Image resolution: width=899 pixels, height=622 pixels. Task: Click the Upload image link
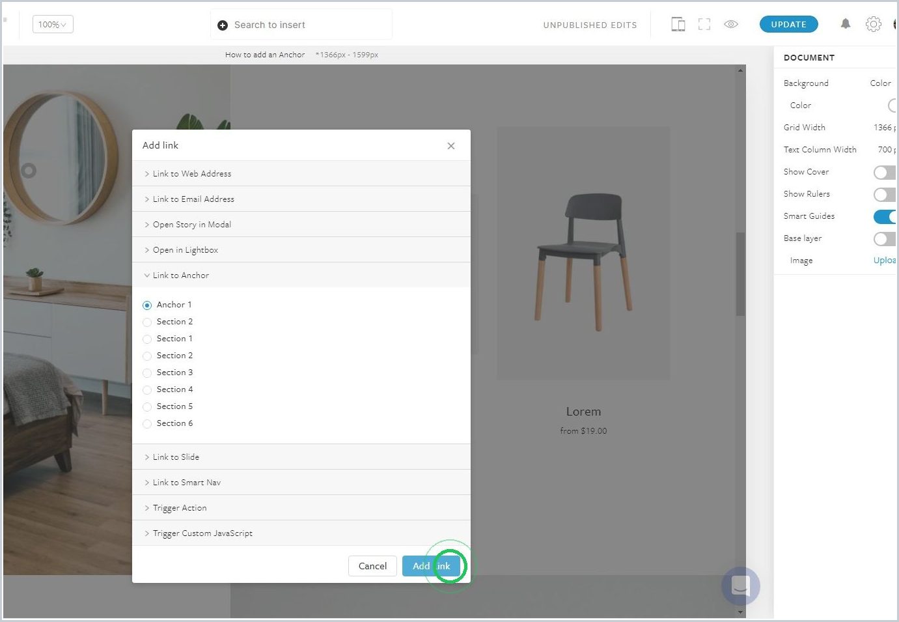tap(885, 261)
